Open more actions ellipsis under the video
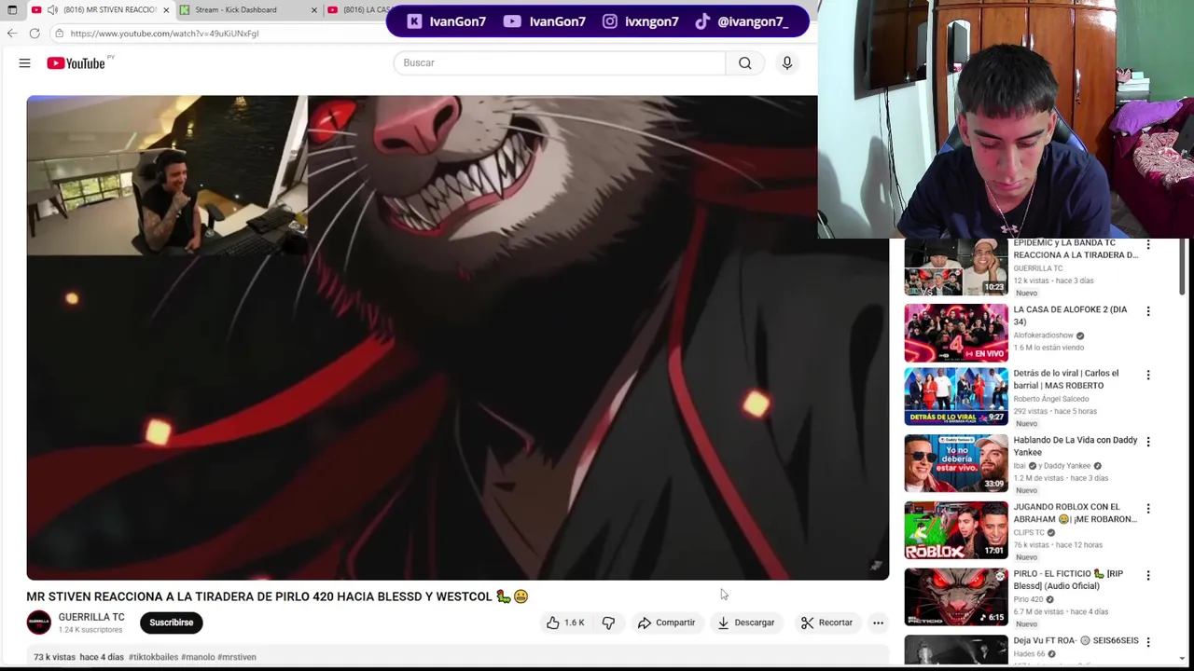 point(878,623)
